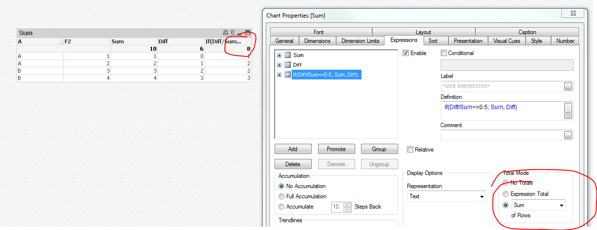Image resolution: width=597 pixels, height=230 pixels.
Task: Click the Ungroup button
Action: click(x=379, y=164)
